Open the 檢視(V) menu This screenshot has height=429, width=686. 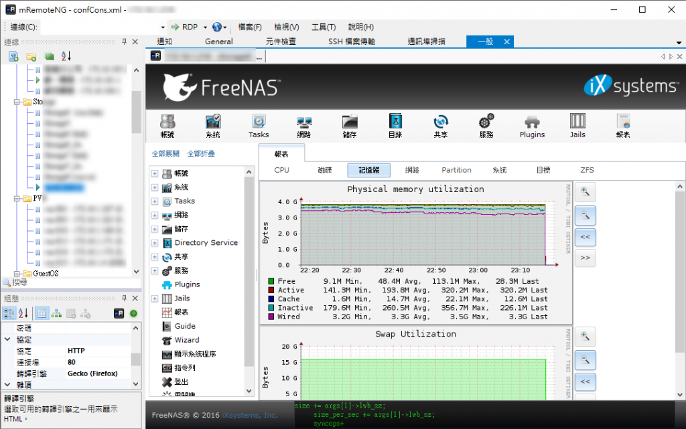coord(287,27)
